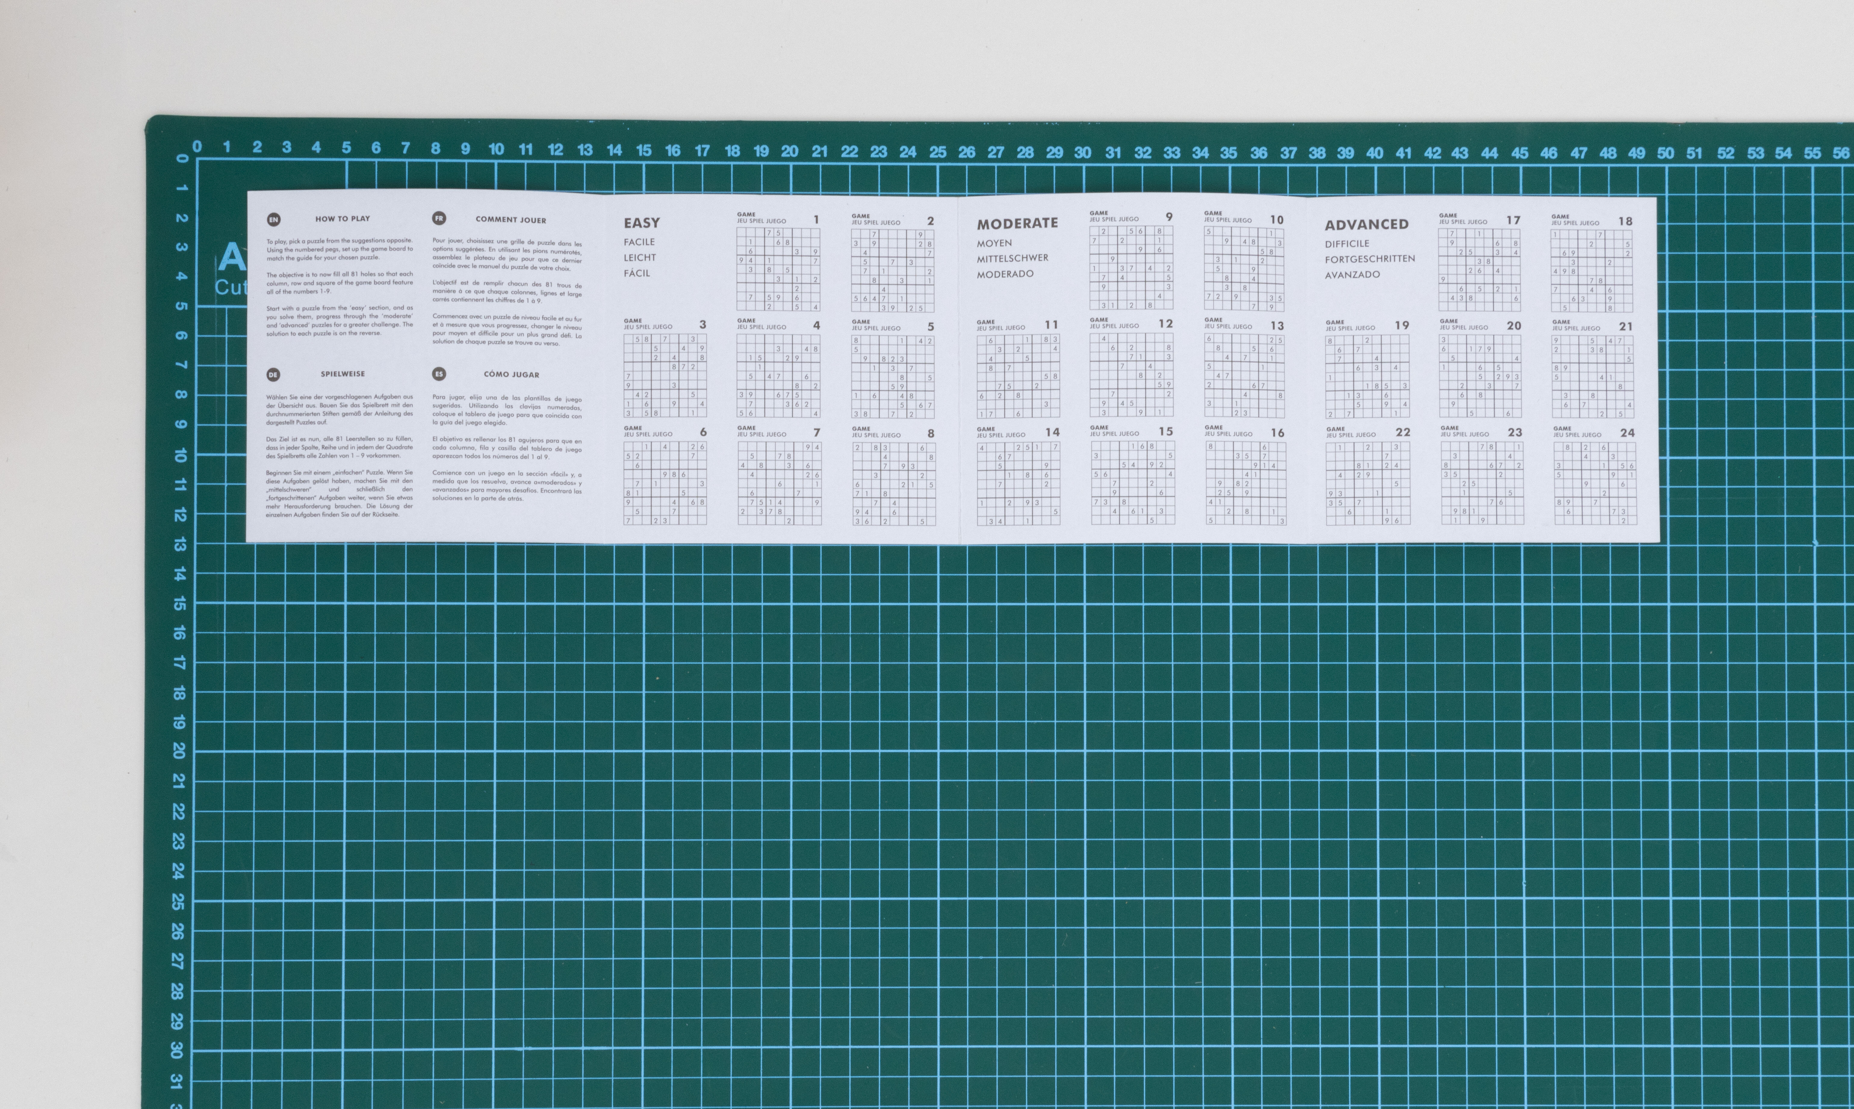Open the Game 16 sudoku grid
Viewport: 1854px width, 1109px height.
click(x=1246, y=483)
